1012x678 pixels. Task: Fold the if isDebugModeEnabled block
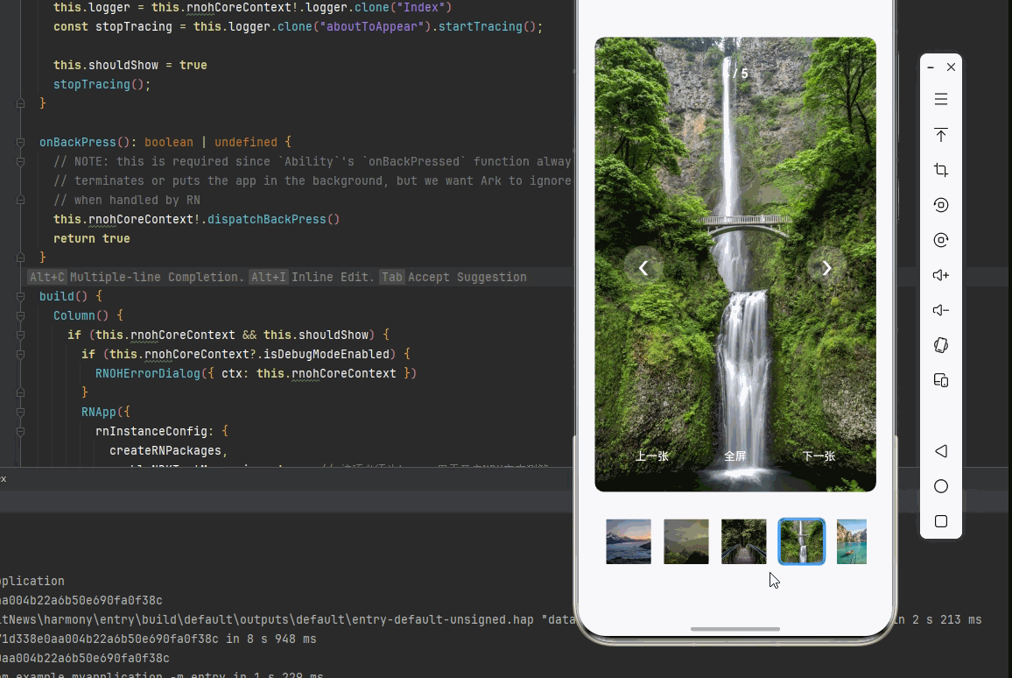21,355
